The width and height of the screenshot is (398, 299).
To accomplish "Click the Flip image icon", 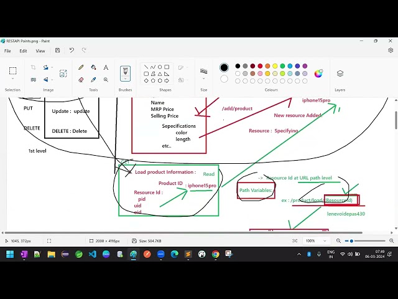I will pyautogui.click(x=45, y=80).
